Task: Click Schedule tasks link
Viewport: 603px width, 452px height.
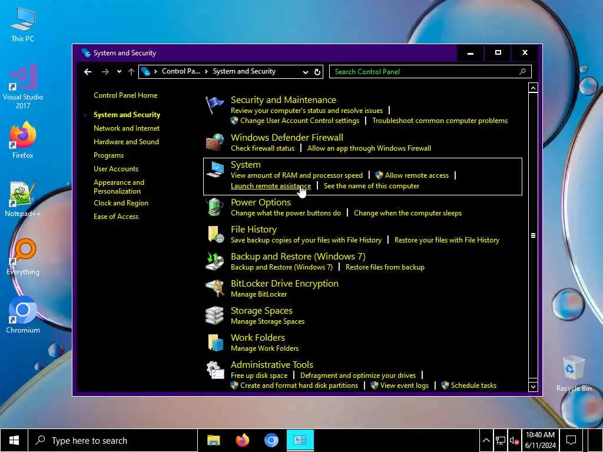Action: (x=474, y=385)
